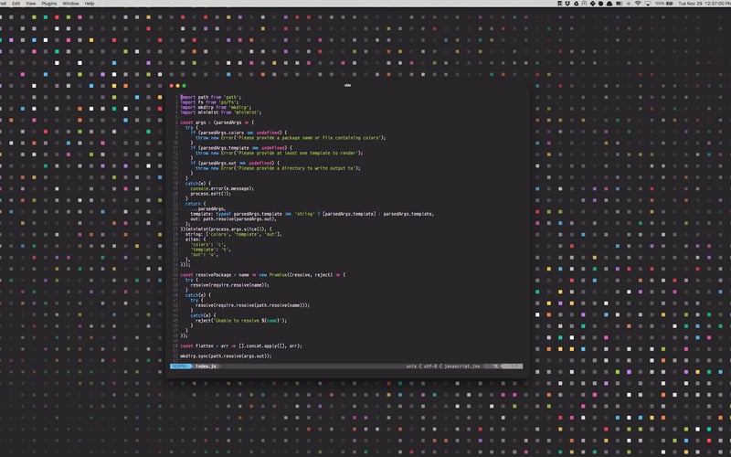Click the 'index.js' filename in the status line

pyautogui.click(x=206, y=367)
